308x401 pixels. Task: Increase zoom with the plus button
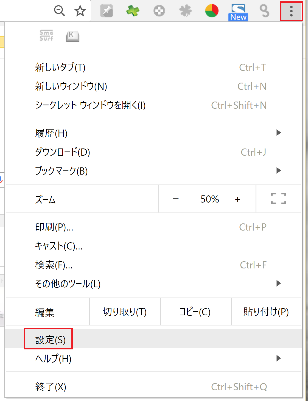pos(238,199)
